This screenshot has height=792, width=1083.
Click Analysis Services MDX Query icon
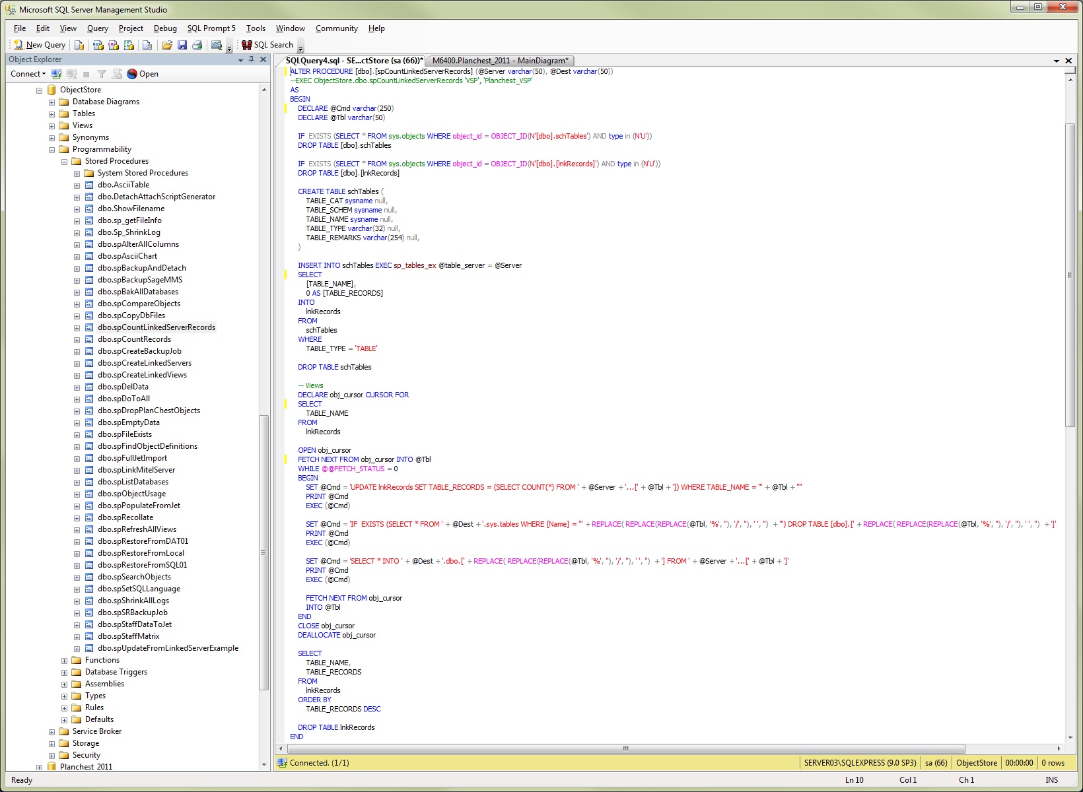98,45
